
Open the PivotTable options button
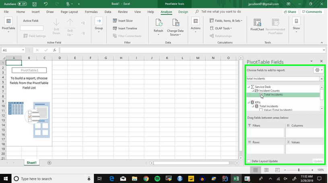pyautogui.click(x=8, y=24)
